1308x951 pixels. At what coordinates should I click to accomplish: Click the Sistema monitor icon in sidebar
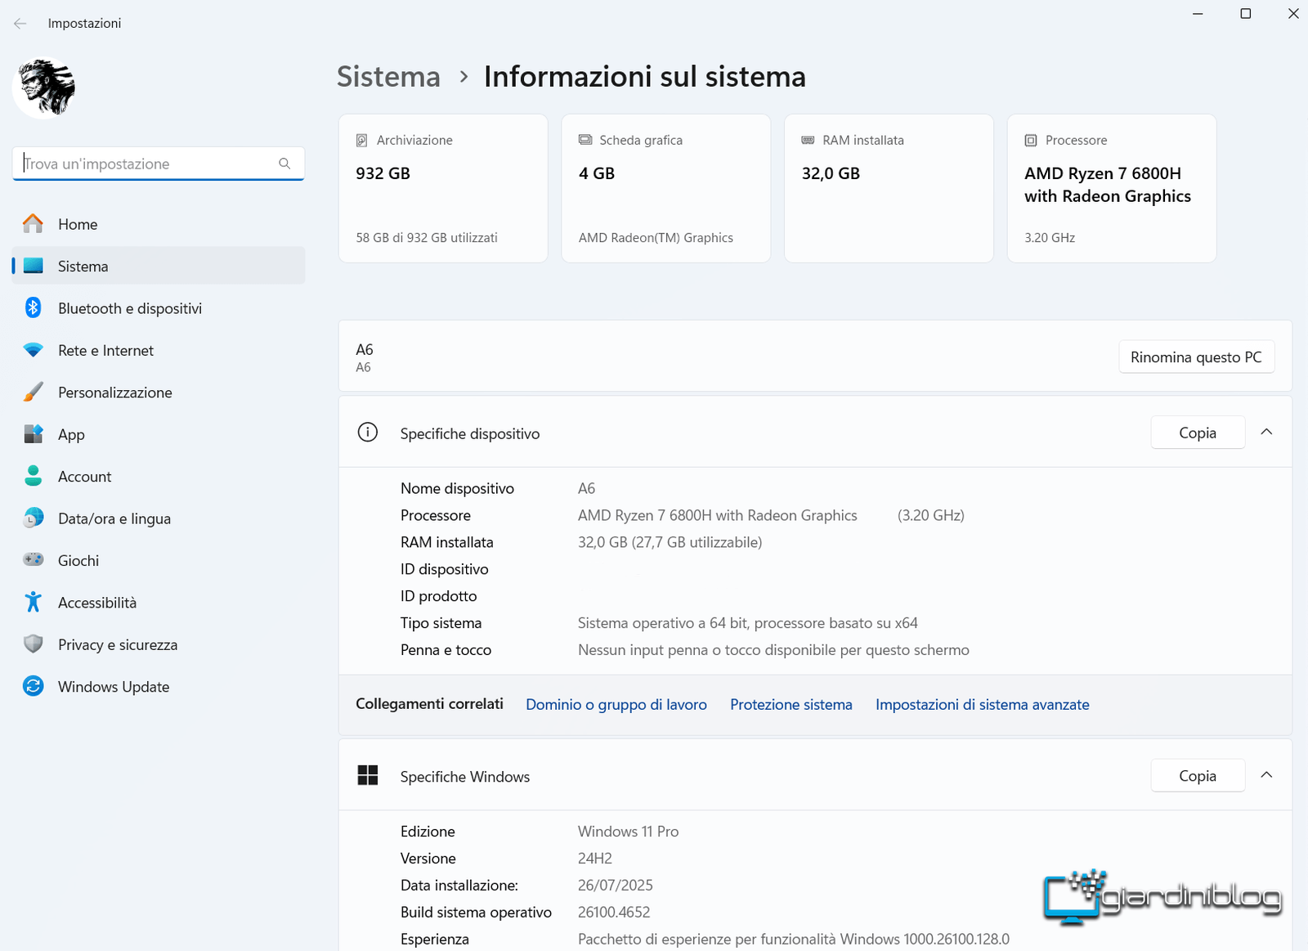34,266
